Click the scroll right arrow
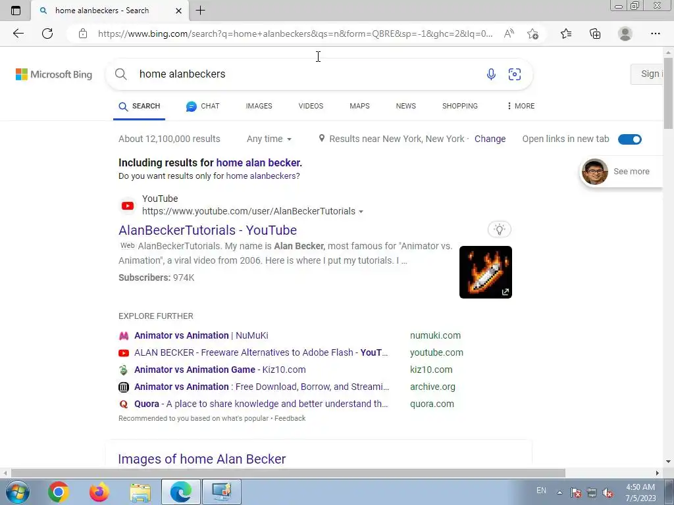The width and height of the screenshot is (674, 505). [658, 473]
